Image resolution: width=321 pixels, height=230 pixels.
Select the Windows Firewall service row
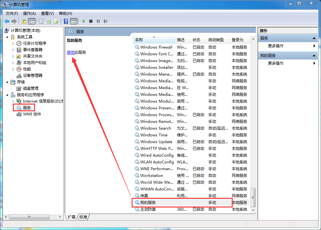click(191, 47)
